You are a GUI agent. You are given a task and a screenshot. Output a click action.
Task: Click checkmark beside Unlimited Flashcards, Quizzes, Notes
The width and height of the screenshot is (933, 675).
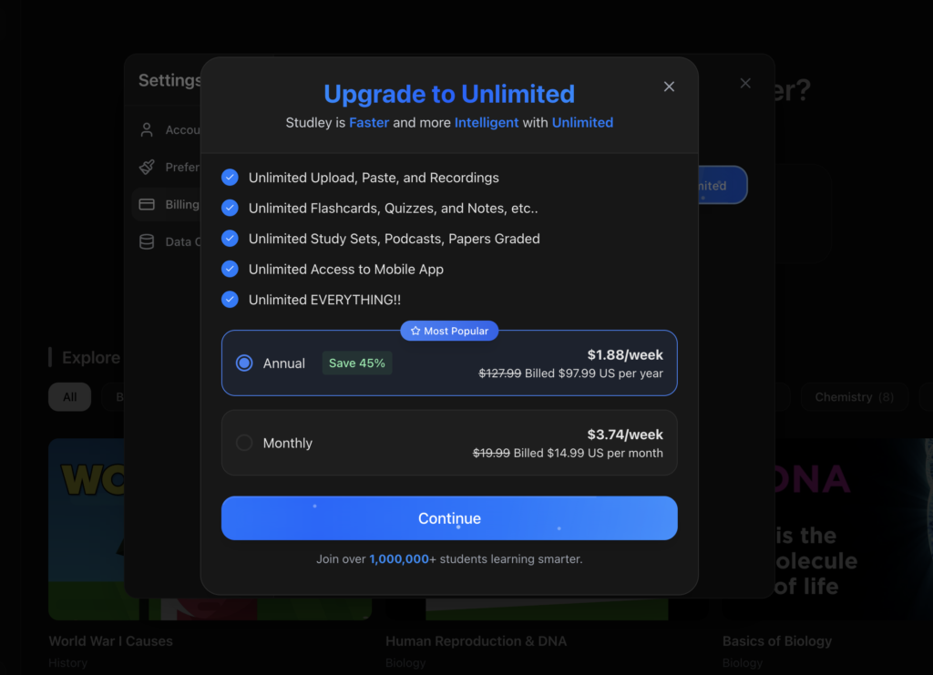pos(231,209)
